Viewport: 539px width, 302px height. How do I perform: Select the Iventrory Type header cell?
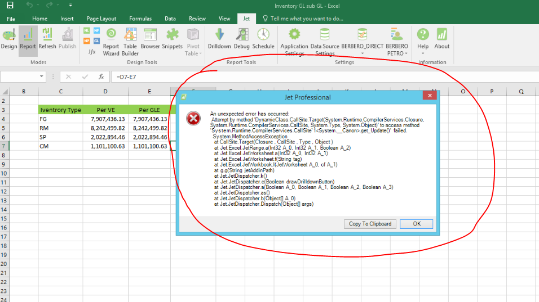(60, 110)
